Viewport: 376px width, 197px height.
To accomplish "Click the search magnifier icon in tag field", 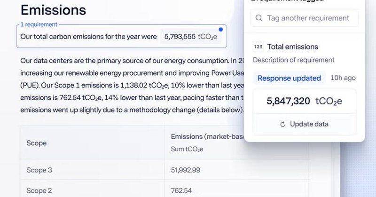I will click(x=258, y=18).
